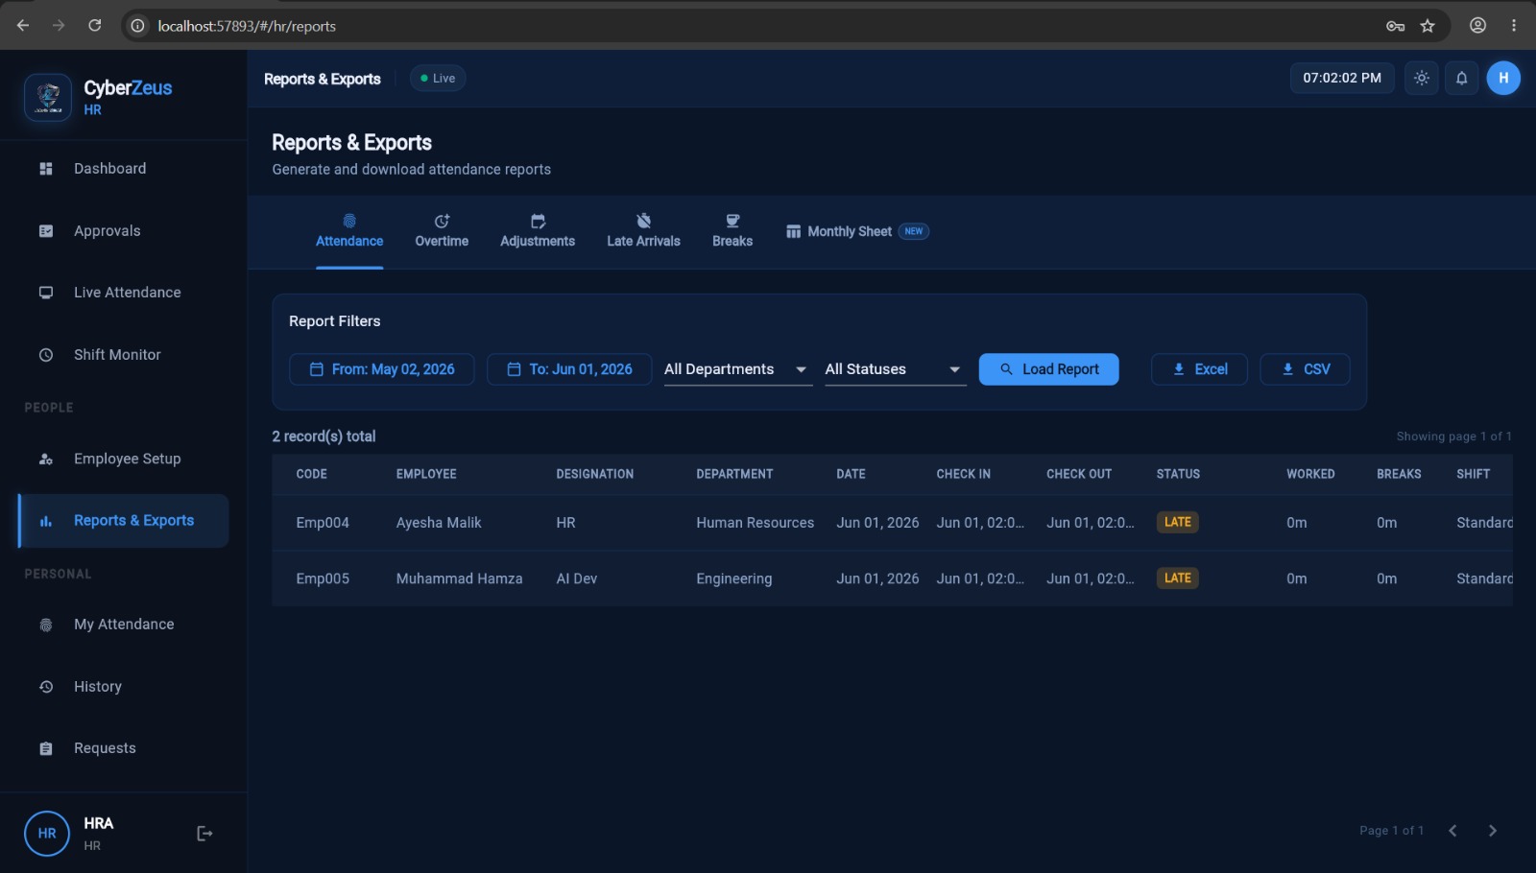
Task: Click the logout icon beside HRA
Action: coord(204,834)
